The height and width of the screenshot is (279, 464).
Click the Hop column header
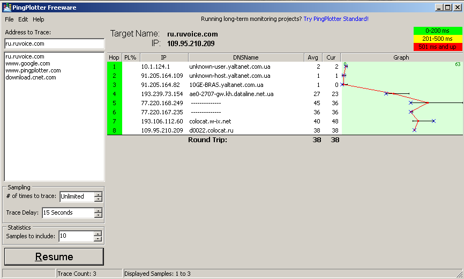(114, 57)
